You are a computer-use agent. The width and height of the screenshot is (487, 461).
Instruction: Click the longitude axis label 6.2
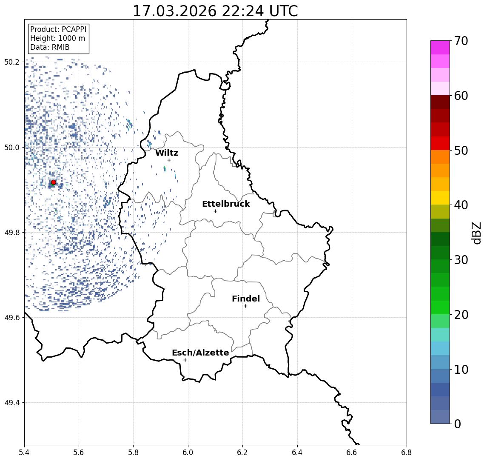click(242, 452)
